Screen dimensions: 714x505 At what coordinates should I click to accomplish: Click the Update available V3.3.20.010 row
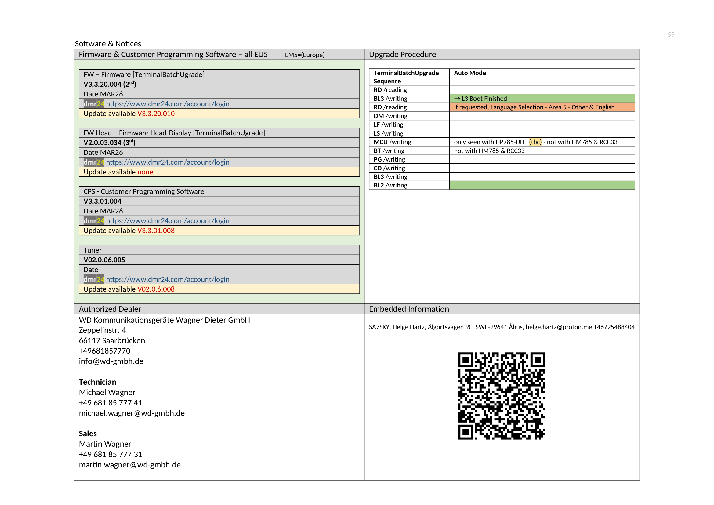(219, 114)
